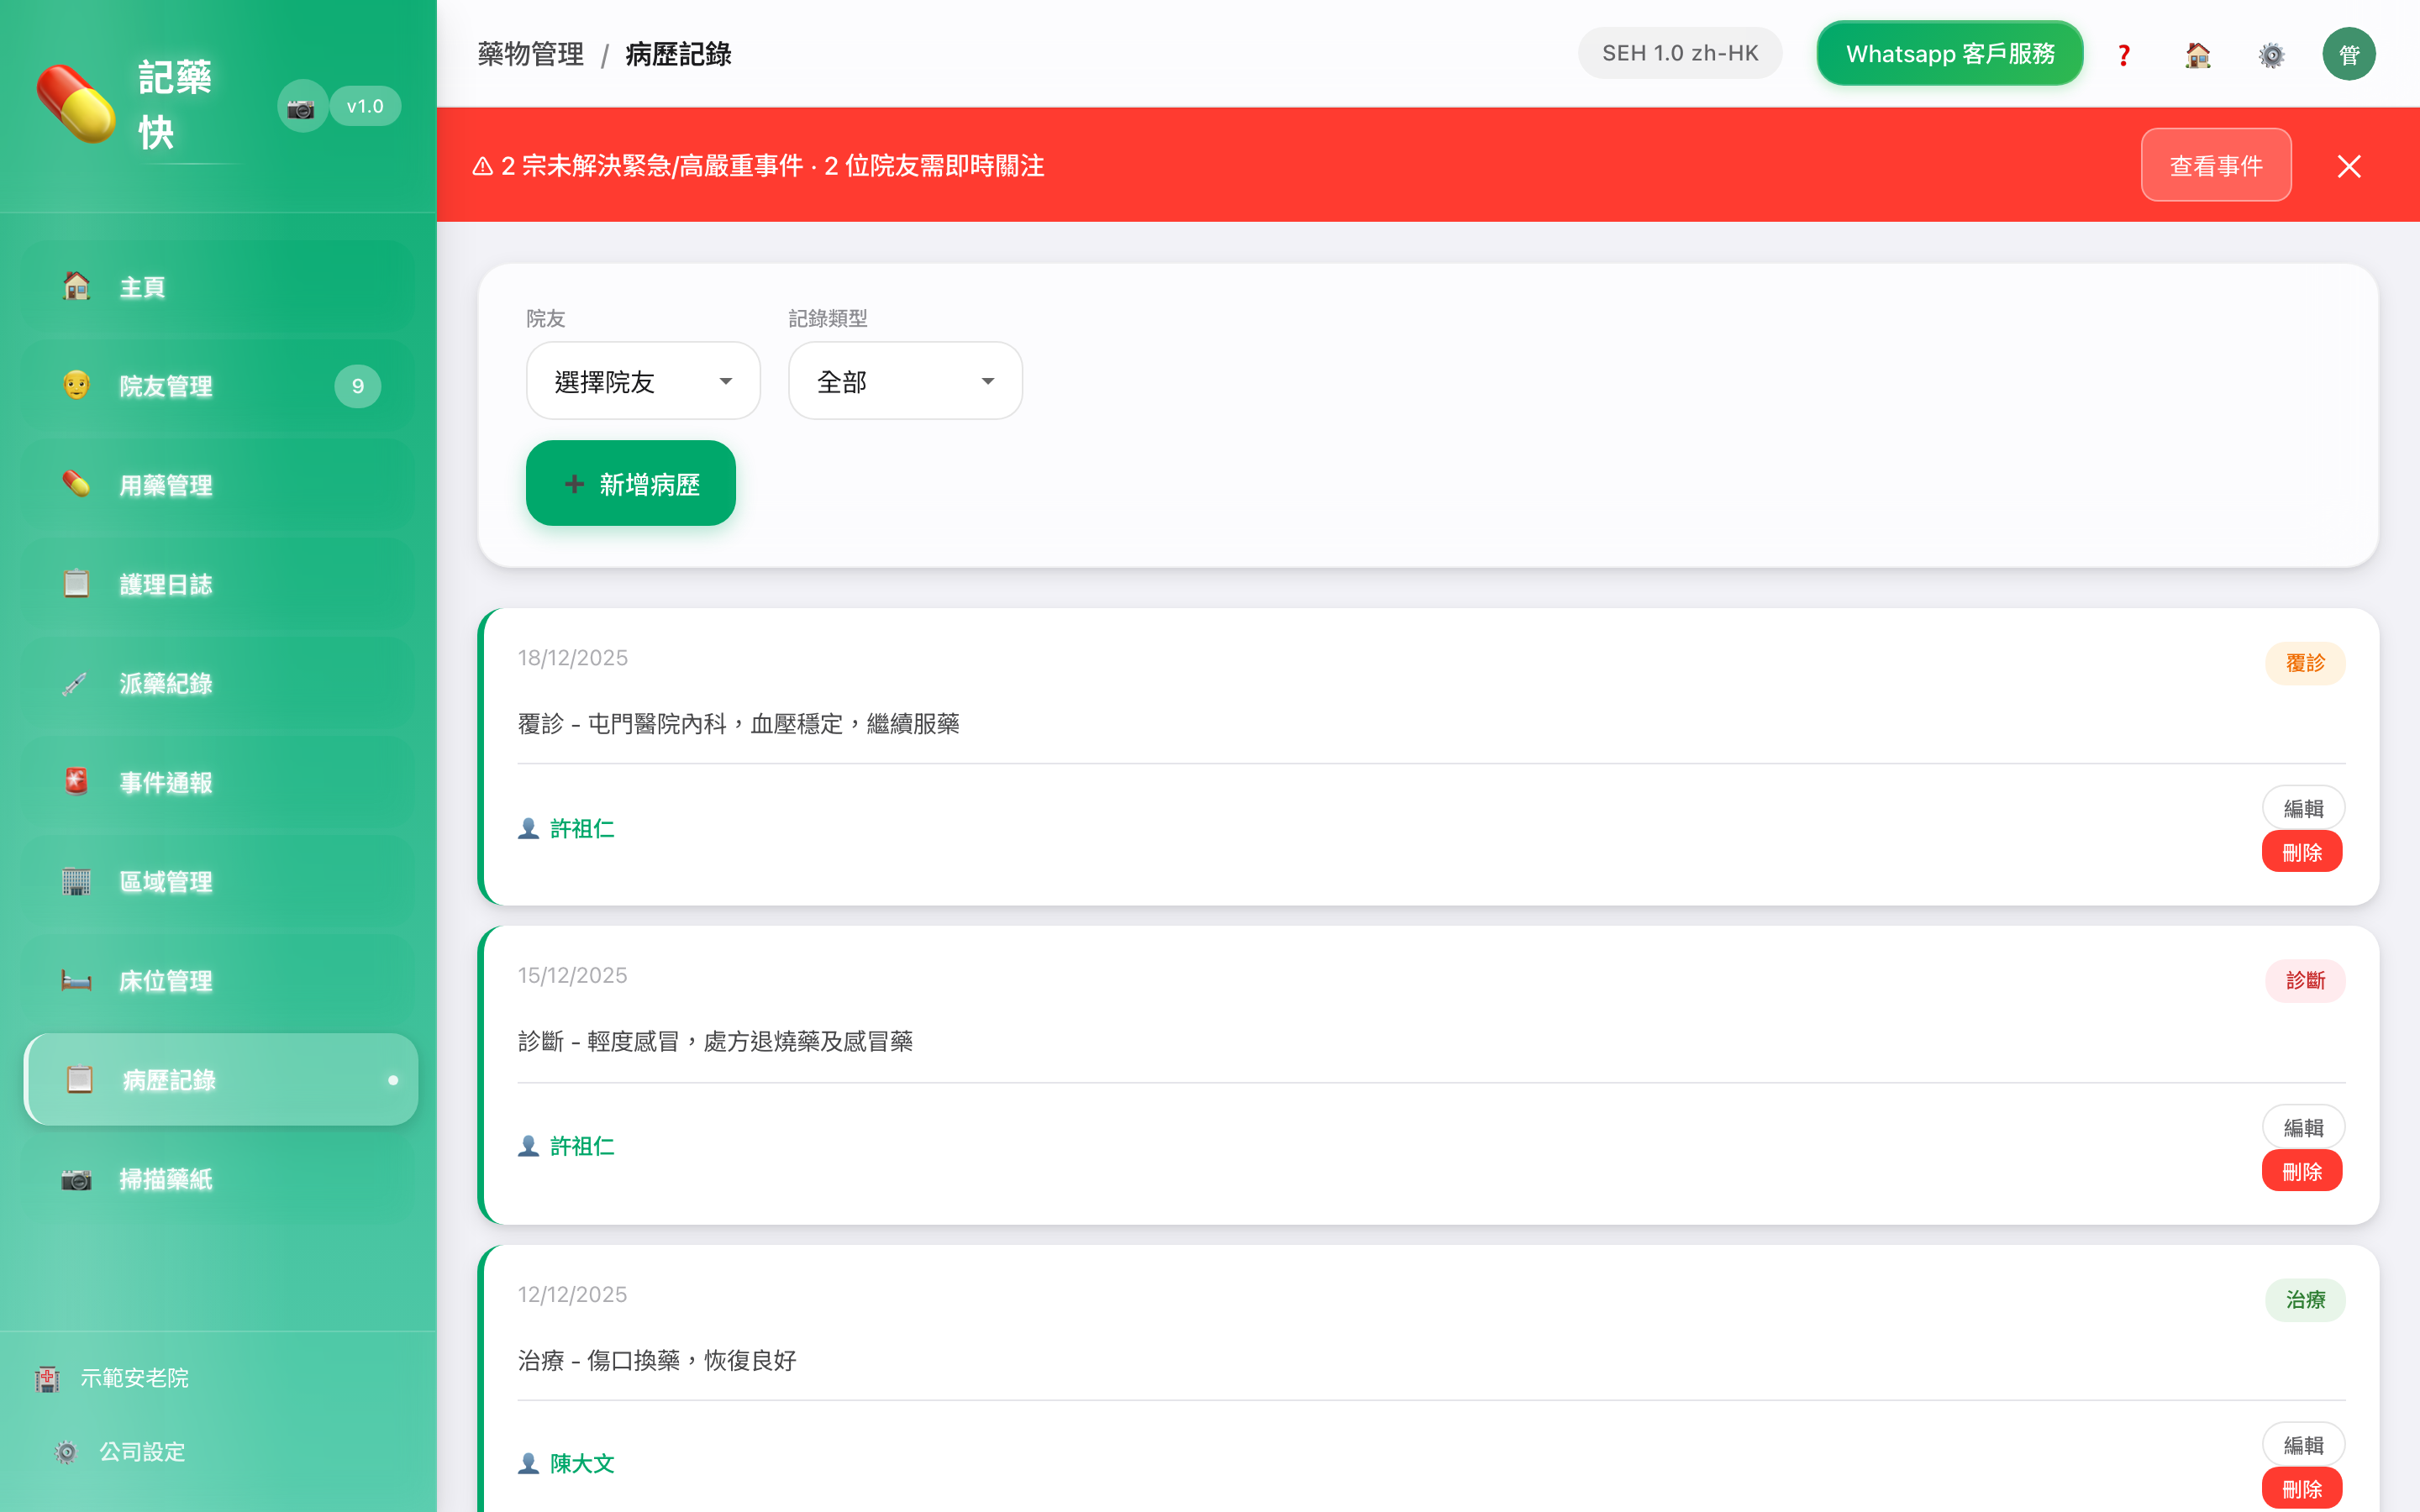Click the 病歷記錄 breadcrumb title
Image resolution: width=2420 pixels, height=1512 pixels.
tap(678, 54)
